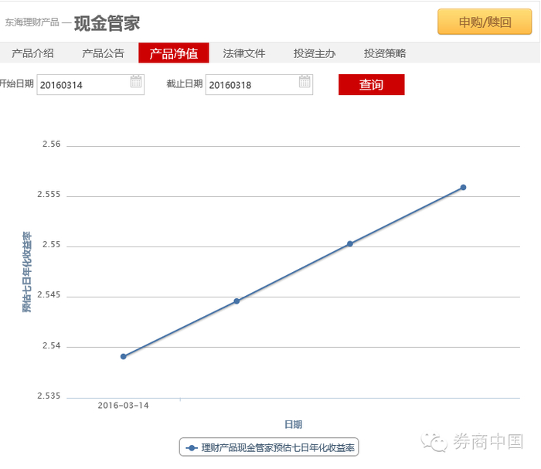Click the 2.55 y-axis label
541x469 pixels.
52,244
